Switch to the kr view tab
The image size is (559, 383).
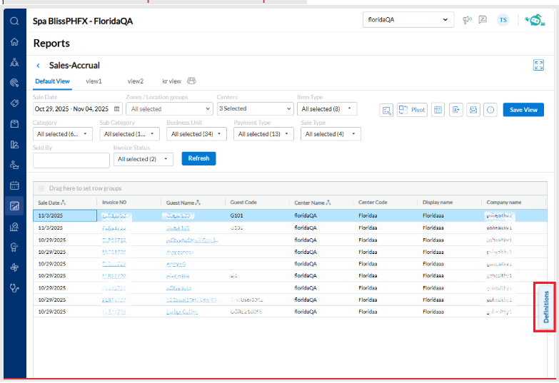click(171, 81)
